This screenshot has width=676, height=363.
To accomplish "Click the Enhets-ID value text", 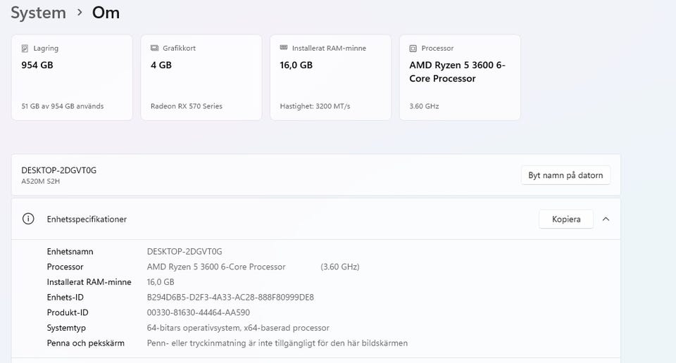I will click(230, 297).
